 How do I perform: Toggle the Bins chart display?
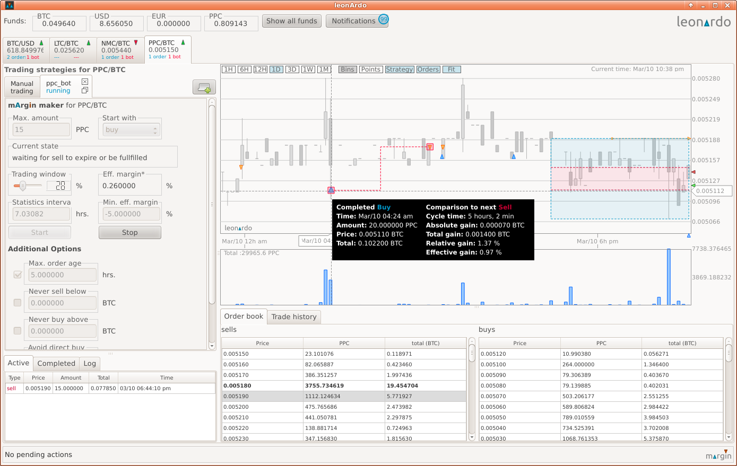[x=348, y=69]
